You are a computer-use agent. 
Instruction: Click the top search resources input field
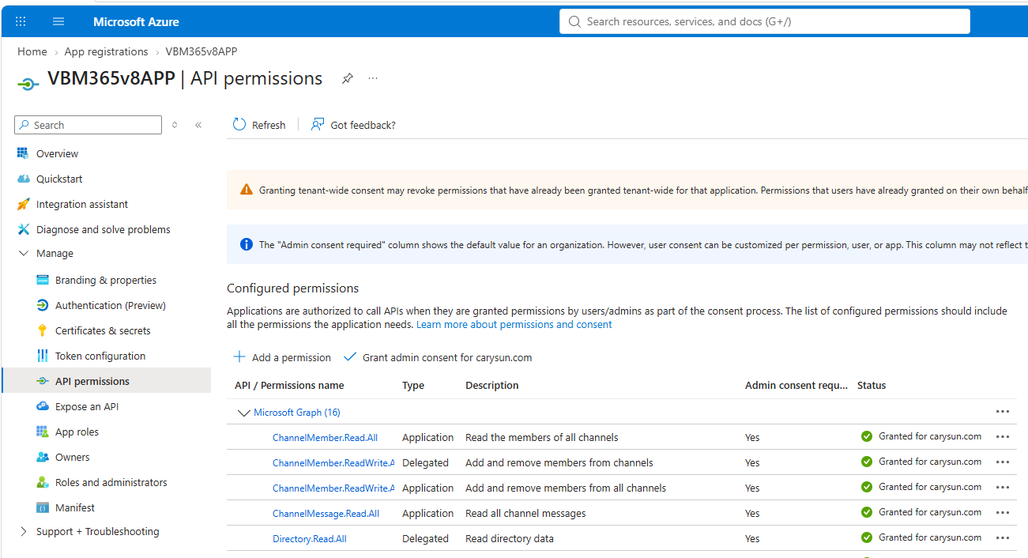(765, 21)
